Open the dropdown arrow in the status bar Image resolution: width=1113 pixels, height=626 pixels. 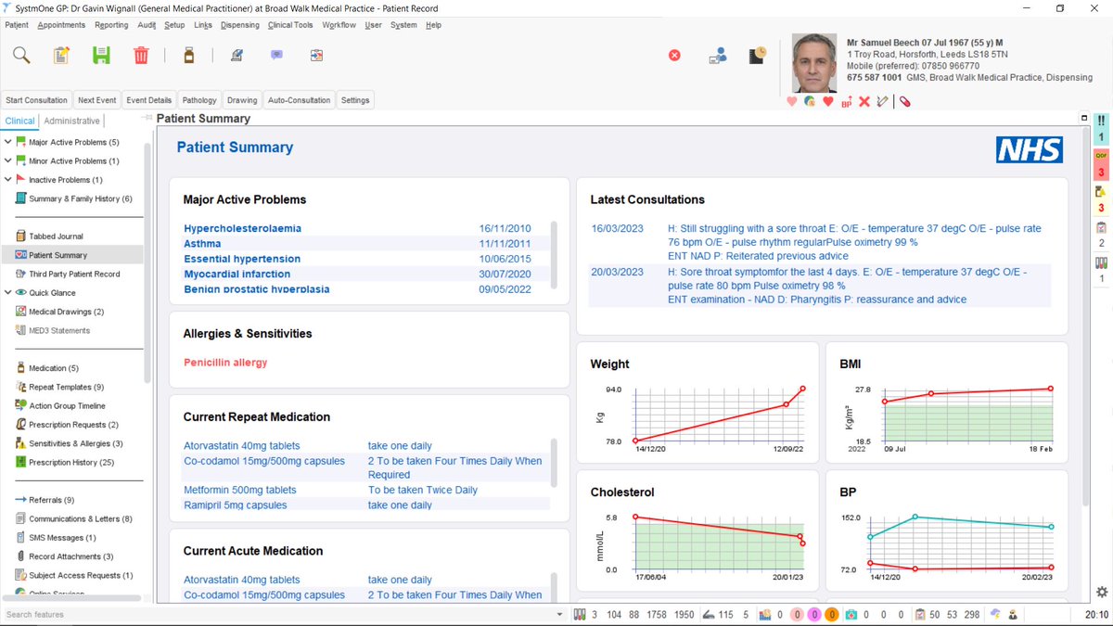pos(561,614)
